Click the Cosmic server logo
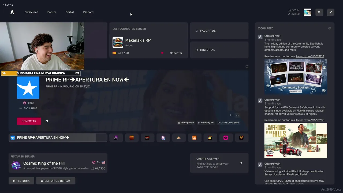 pos(16,165)
